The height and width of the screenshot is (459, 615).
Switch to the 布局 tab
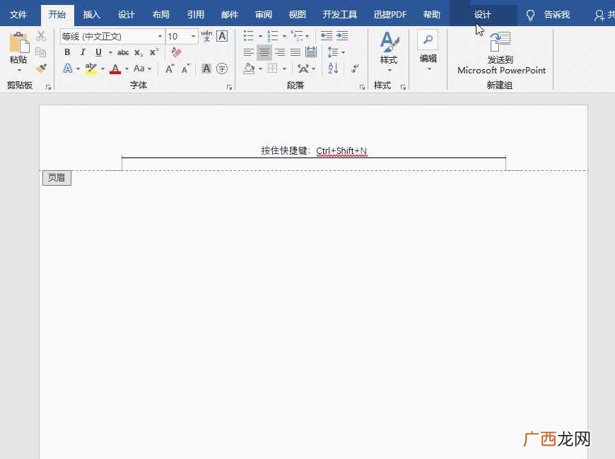[160, 15]
